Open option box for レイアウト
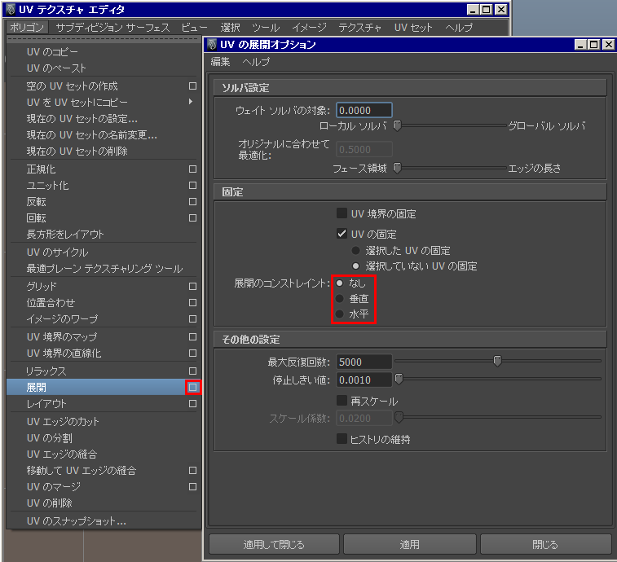Image resolution: width=617 pixels, height=562 pixels. pyautogui.click(x=192, y=404)
